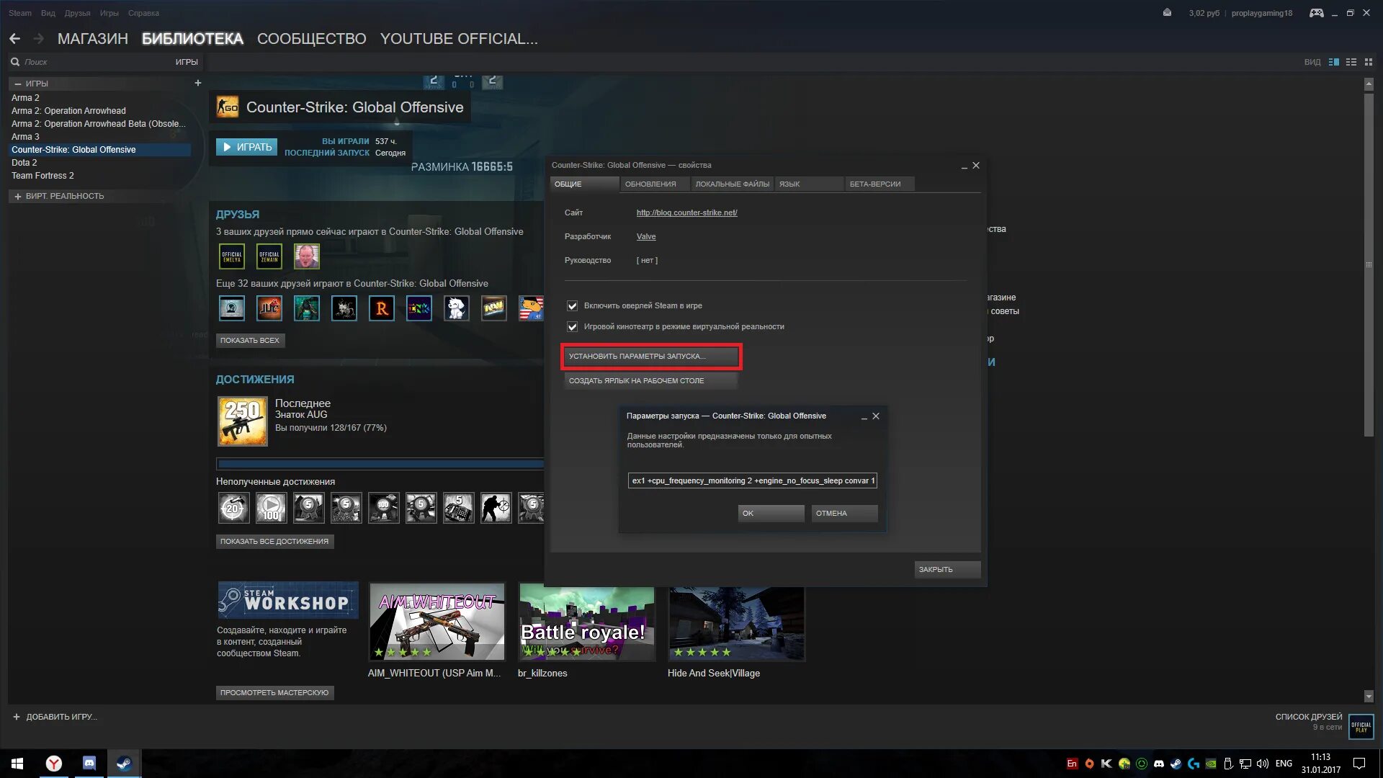Screen dimensions: 1383x778
Task: Open the notifications inbox icon
Action: point(1167,13)
